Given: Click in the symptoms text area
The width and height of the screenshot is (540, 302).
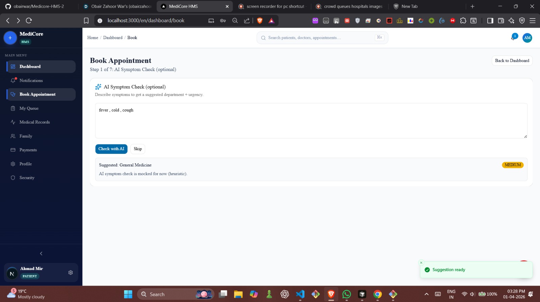Looking at the screenshot, I should pos(311,121).
